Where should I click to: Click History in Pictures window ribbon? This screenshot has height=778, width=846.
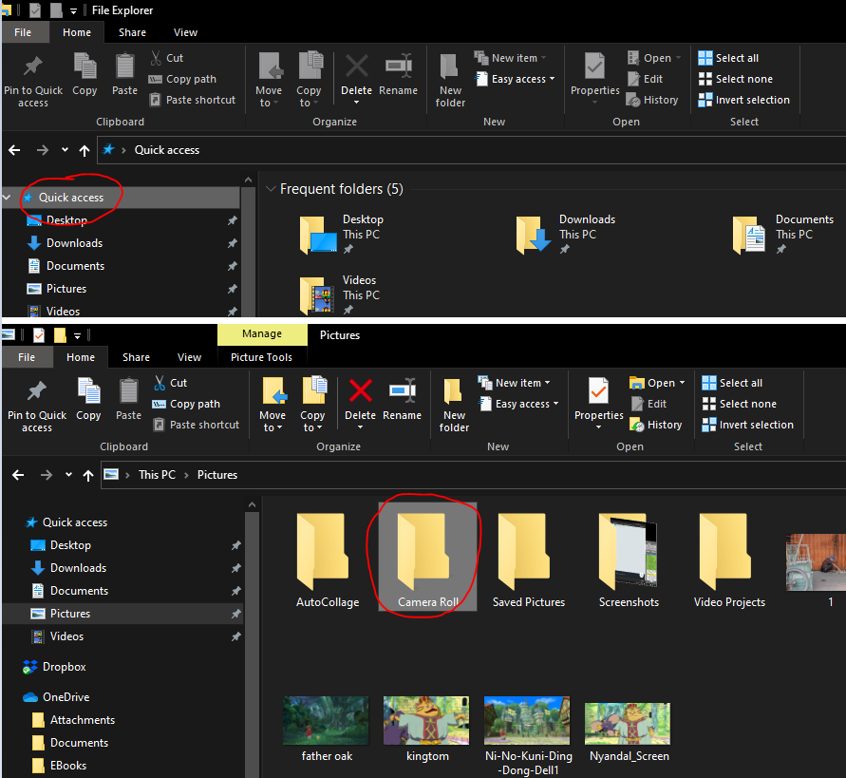(656, 425)
